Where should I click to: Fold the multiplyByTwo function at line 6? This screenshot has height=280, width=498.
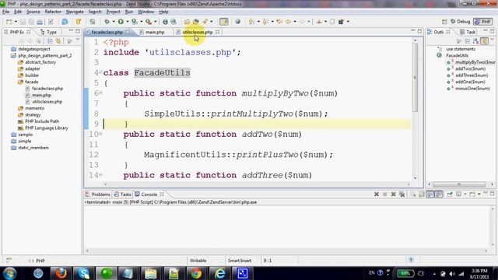[100, 93]
